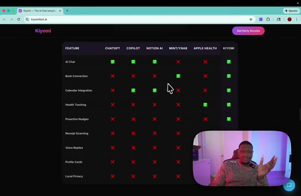Click the KIYOMI column header
301x196 pixels.
[229, 48]
